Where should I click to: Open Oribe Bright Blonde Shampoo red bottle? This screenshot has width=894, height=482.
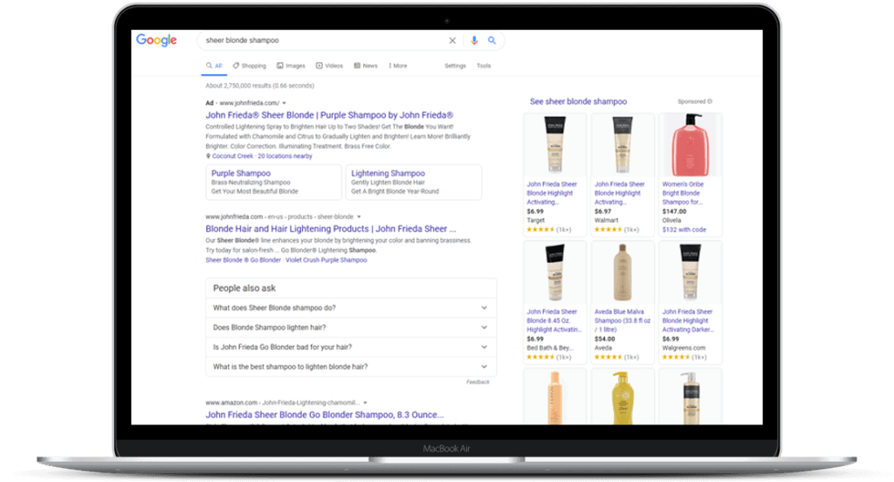pos(690,145)
